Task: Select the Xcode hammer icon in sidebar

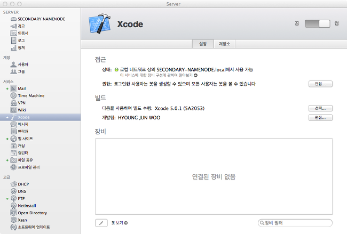Action: click(13, 117)
